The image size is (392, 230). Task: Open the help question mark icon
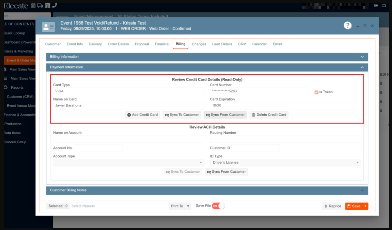(x=347, y=26)
